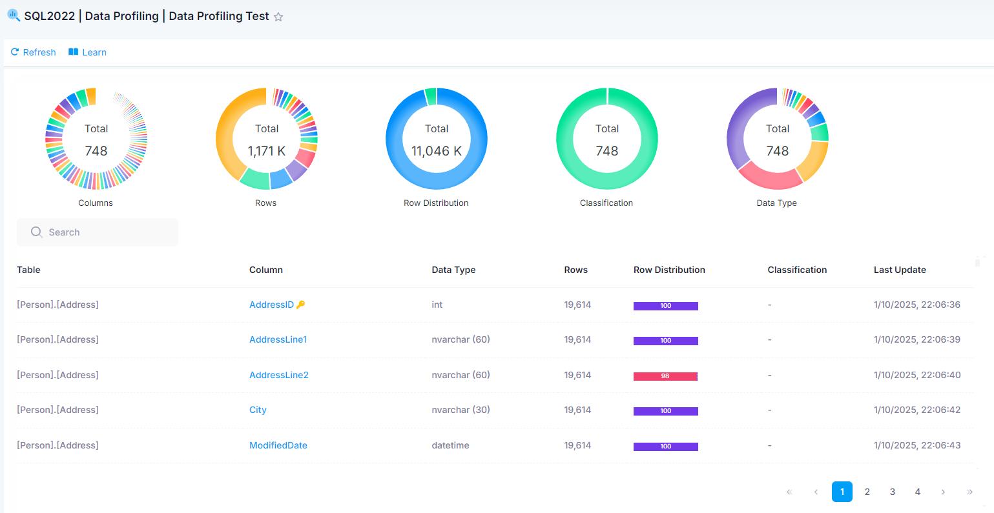Jump to the last page arrow
994x513 pixels.
969,492
